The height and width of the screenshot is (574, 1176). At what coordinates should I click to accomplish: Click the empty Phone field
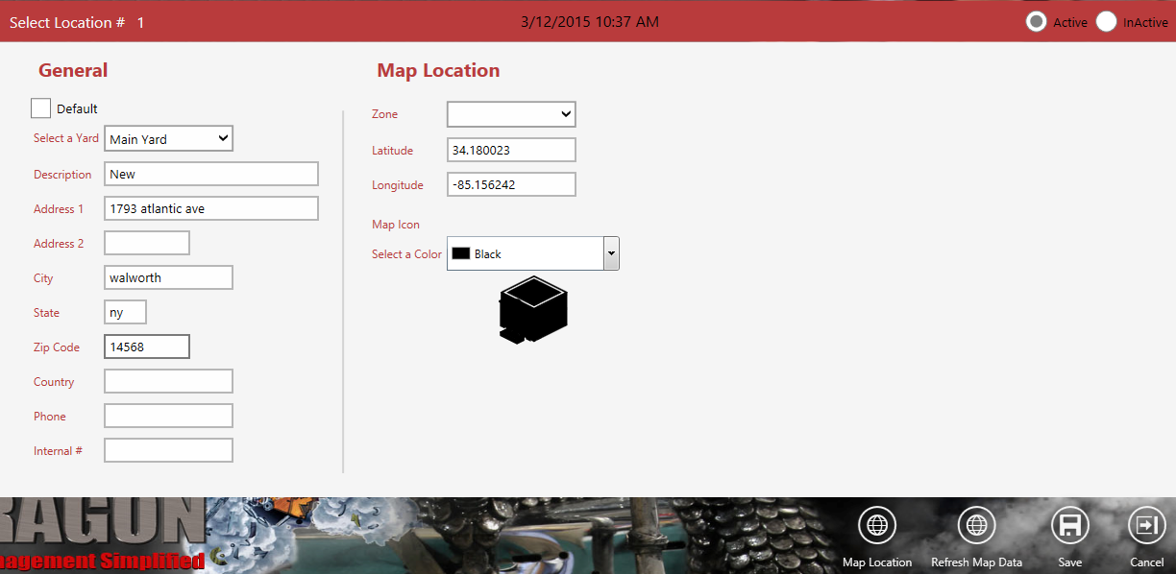click(x=168, y=416)
